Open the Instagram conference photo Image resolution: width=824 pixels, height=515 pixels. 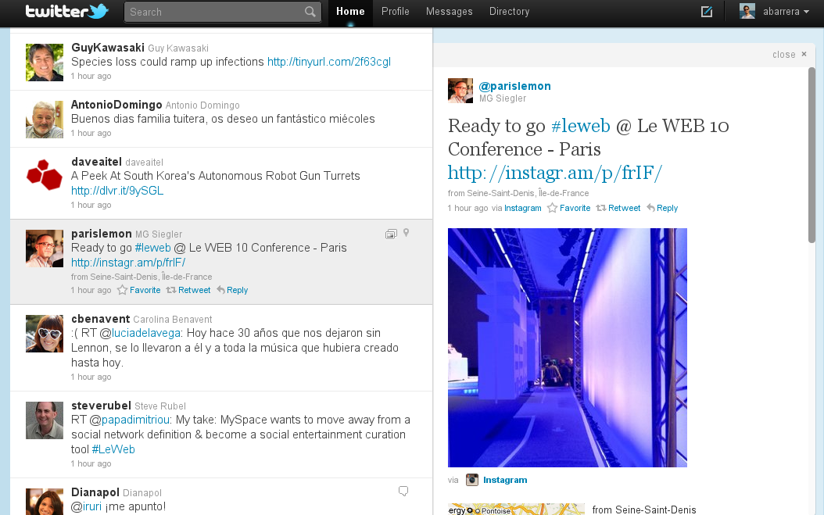(568, 347)
